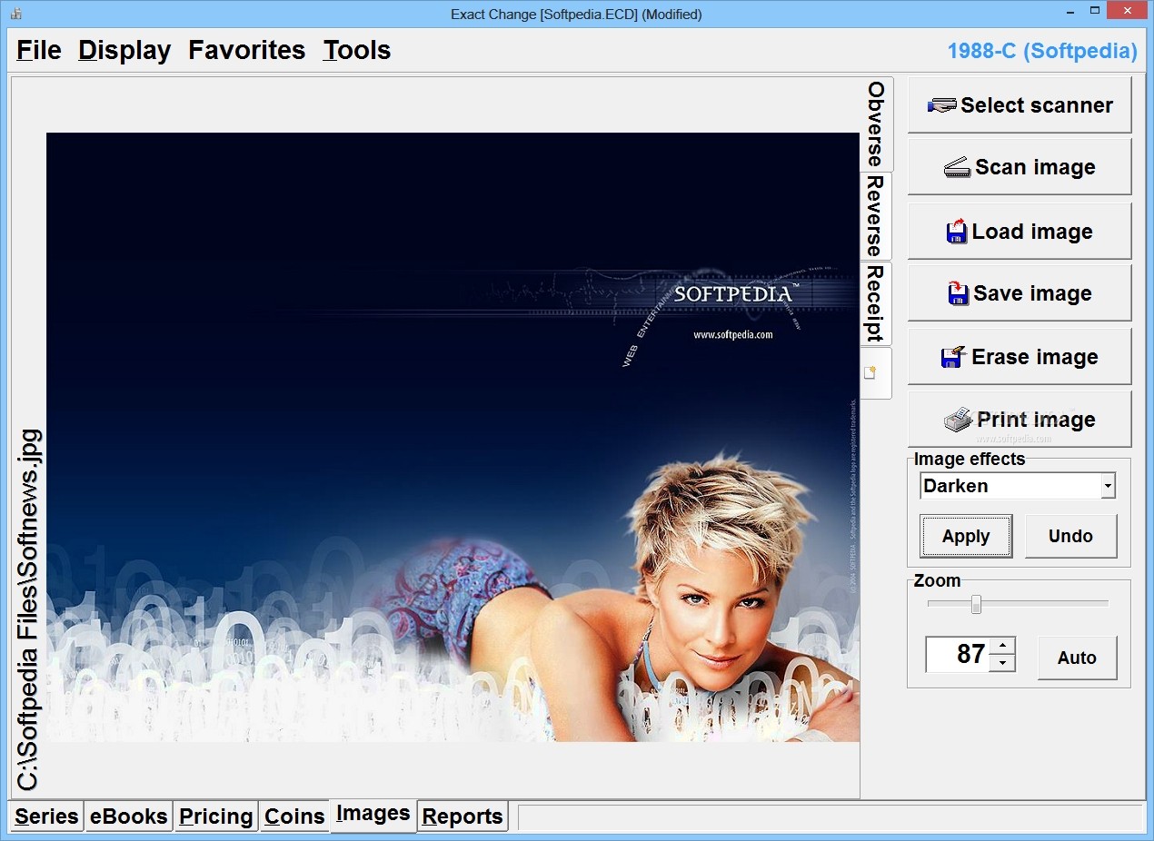The height and width of the screenshot is (841, 1154).
Task: Click the scanner icon on Select scanner
Action: pyautogui.click(x=941, y=105)
